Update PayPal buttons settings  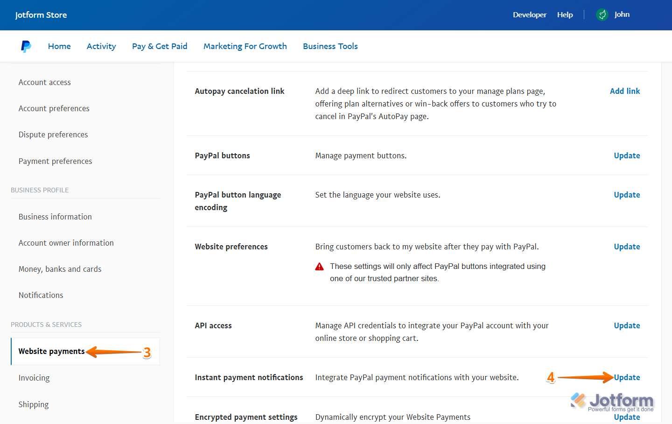point(627,155)
